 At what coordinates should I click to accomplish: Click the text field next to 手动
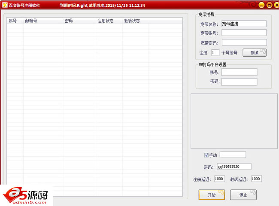233,155
